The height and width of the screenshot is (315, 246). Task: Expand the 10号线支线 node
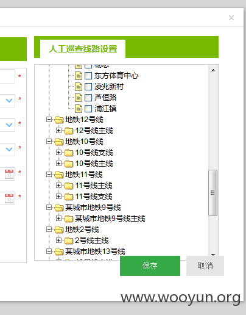coord(58,153)
